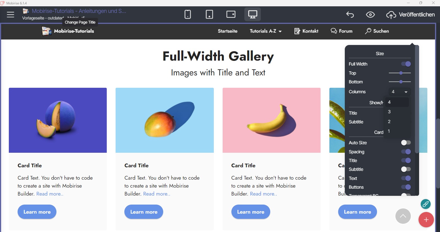Click the Veröffentlichen publish button
The height and width of the screenshot is (232, 440).
pos(411,15)
